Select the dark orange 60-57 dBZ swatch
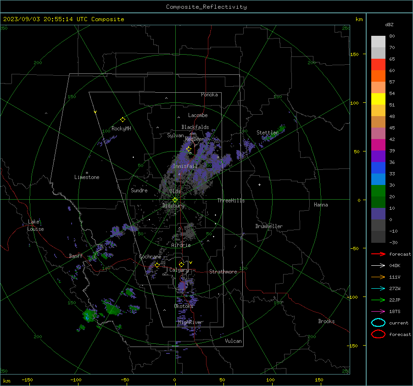The height and width of the screenshot is (386, 413). (x=378, y=76)
